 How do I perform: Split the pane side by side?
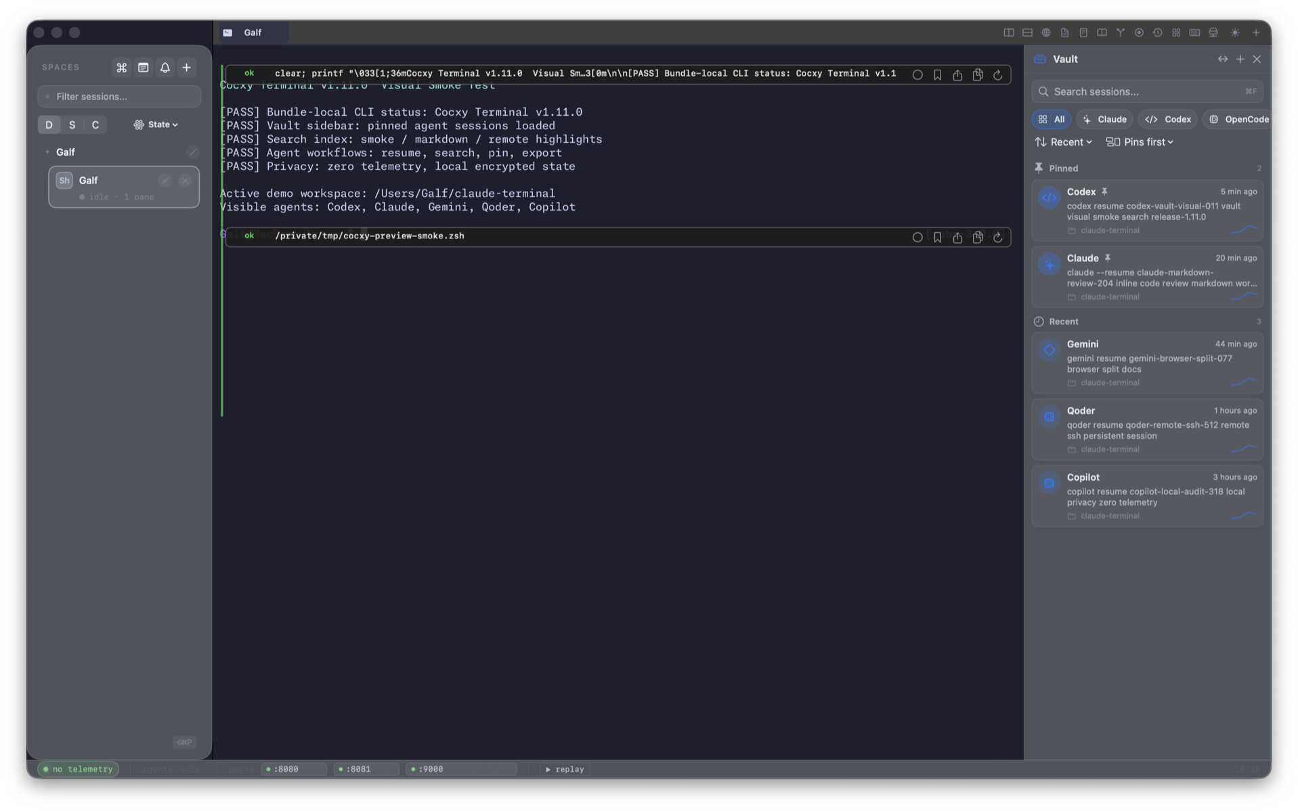click(x=1008, y=32)
